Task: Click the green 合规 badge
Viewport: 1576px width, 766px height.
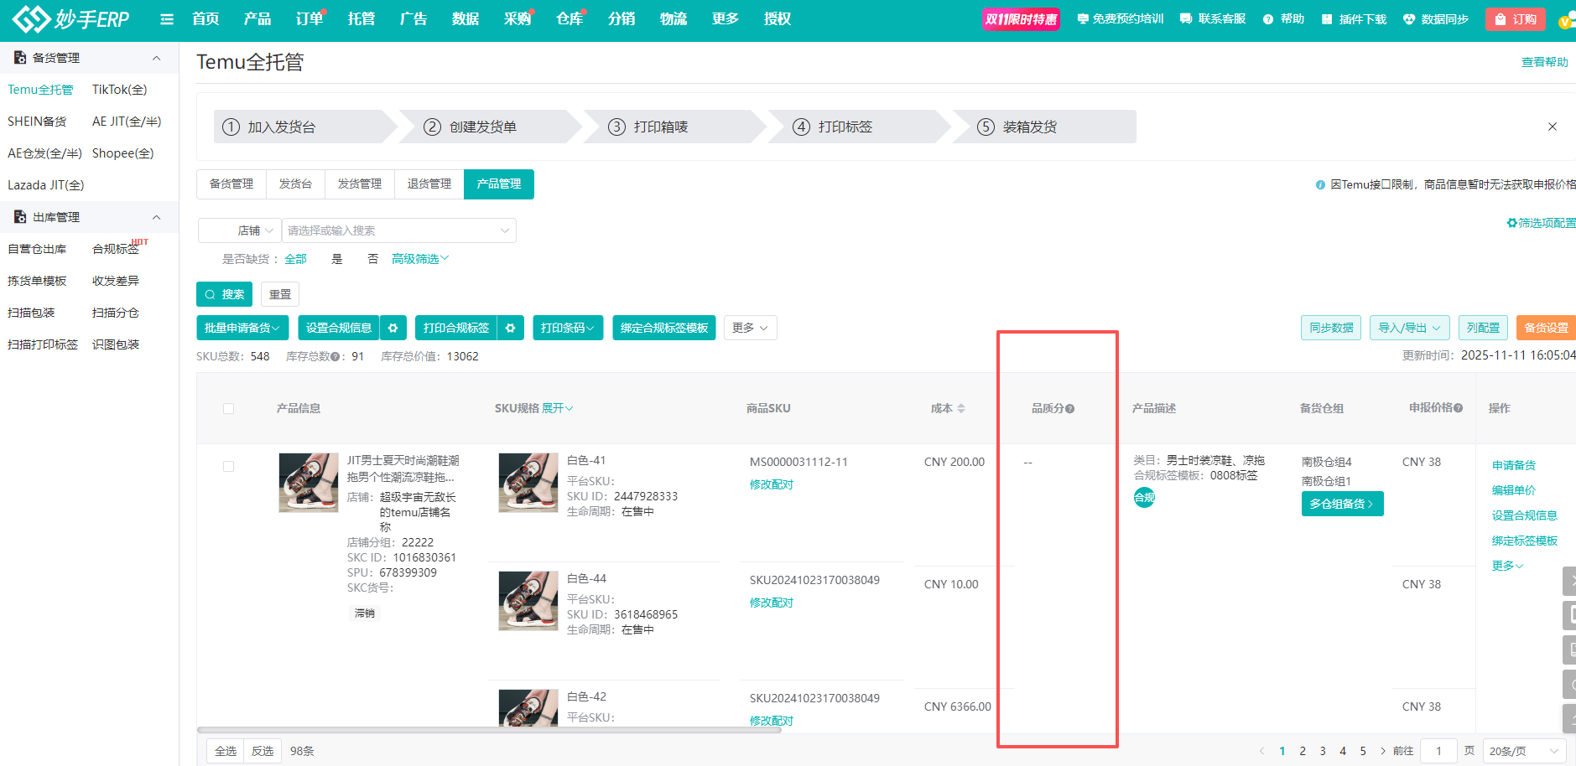Action: [1144, 498]
